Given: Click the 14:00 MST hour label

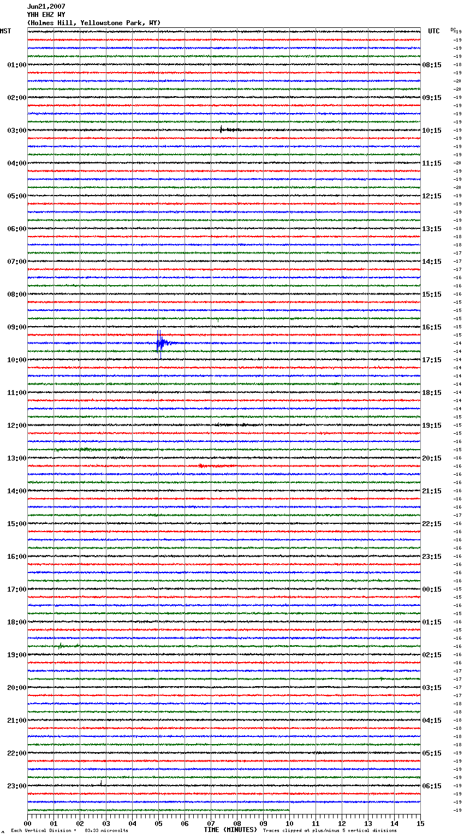Looking at the screenshot, I should pos(16,491).
